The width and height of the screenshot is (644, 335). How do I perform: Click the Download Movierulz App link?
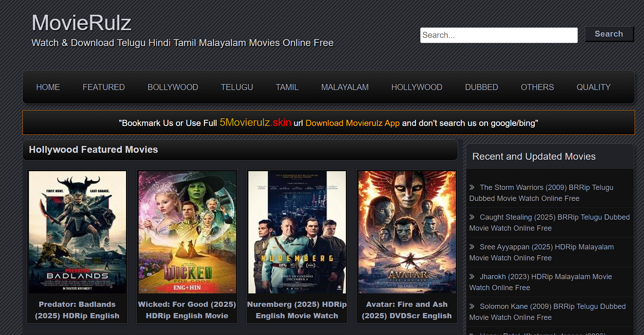pos(352,123)
